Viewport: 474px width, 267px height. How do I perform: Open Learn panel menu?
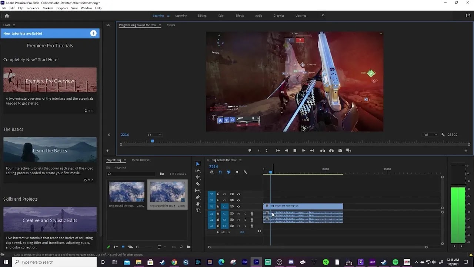[x=14, y=25]
